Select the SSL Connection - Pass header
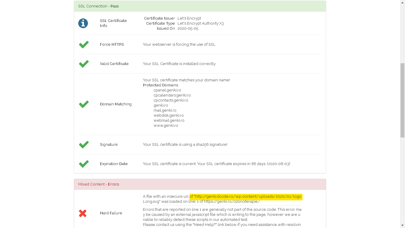The height and width of the screenshot is (228, 405). (x=98, y=6)
